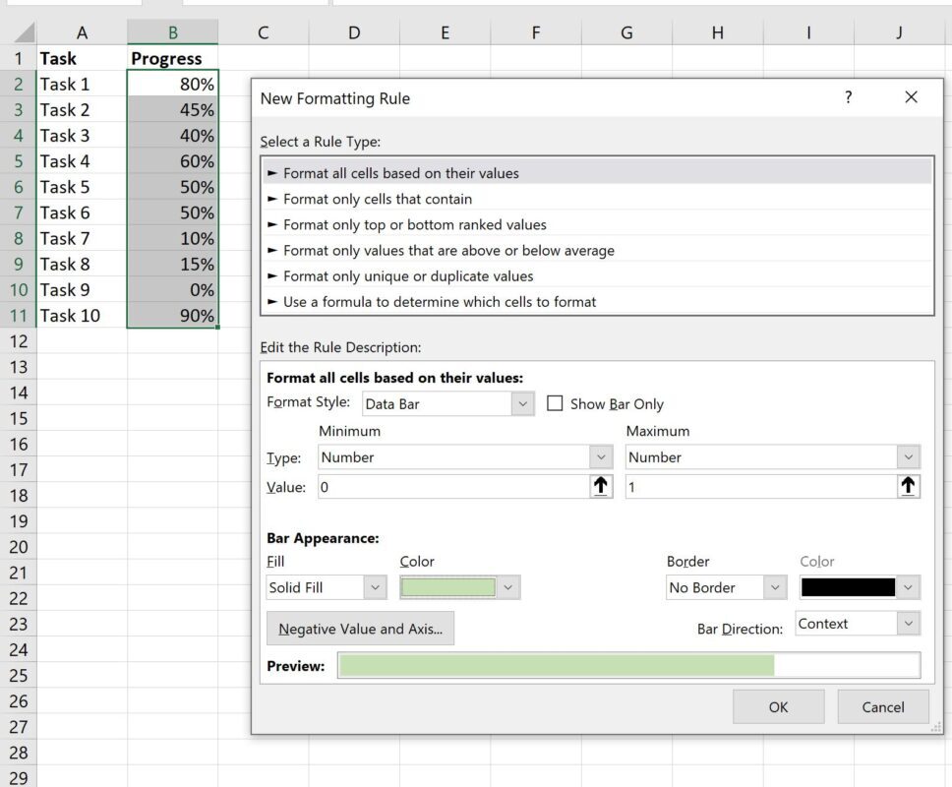Image resolution: width=952 pixels, height=787 pixels.
Task: Click the Minimum Value input containing 0
Action: tap(443, 485)
